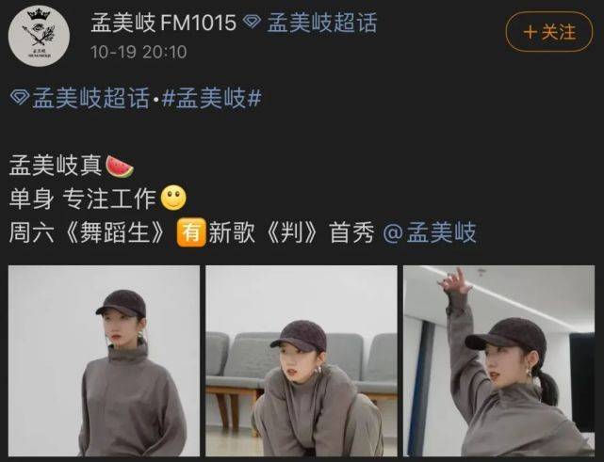Click the text 周六《舞蹈生》

(87, 232)
